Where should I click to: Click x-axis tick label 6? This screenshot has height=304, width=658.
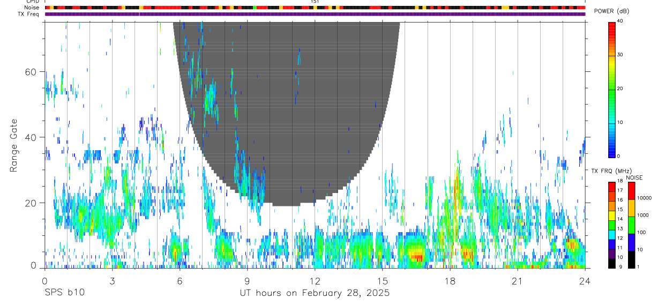tap(180, 280)
